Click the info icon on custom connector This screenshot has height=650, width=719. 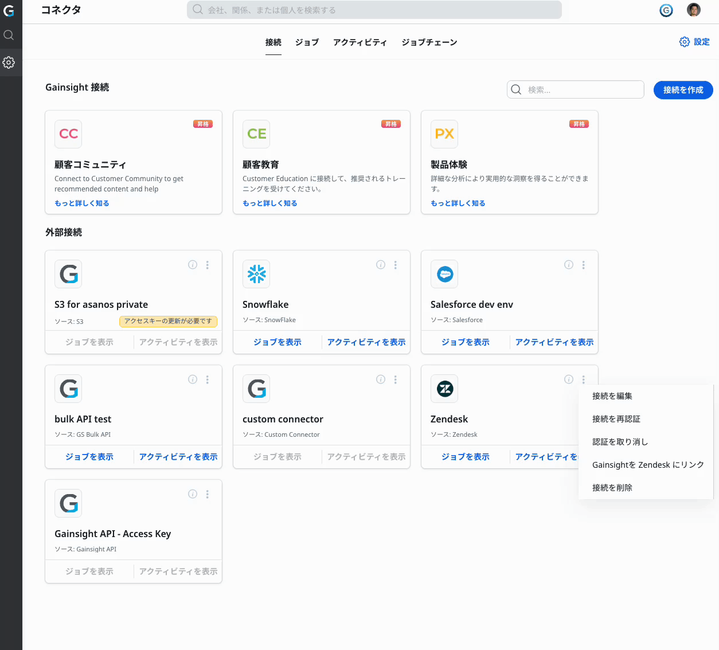click(381, 379)
